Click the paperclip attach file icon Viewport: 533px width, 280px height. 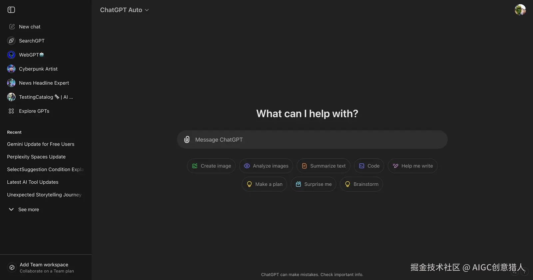coord(187,140)
